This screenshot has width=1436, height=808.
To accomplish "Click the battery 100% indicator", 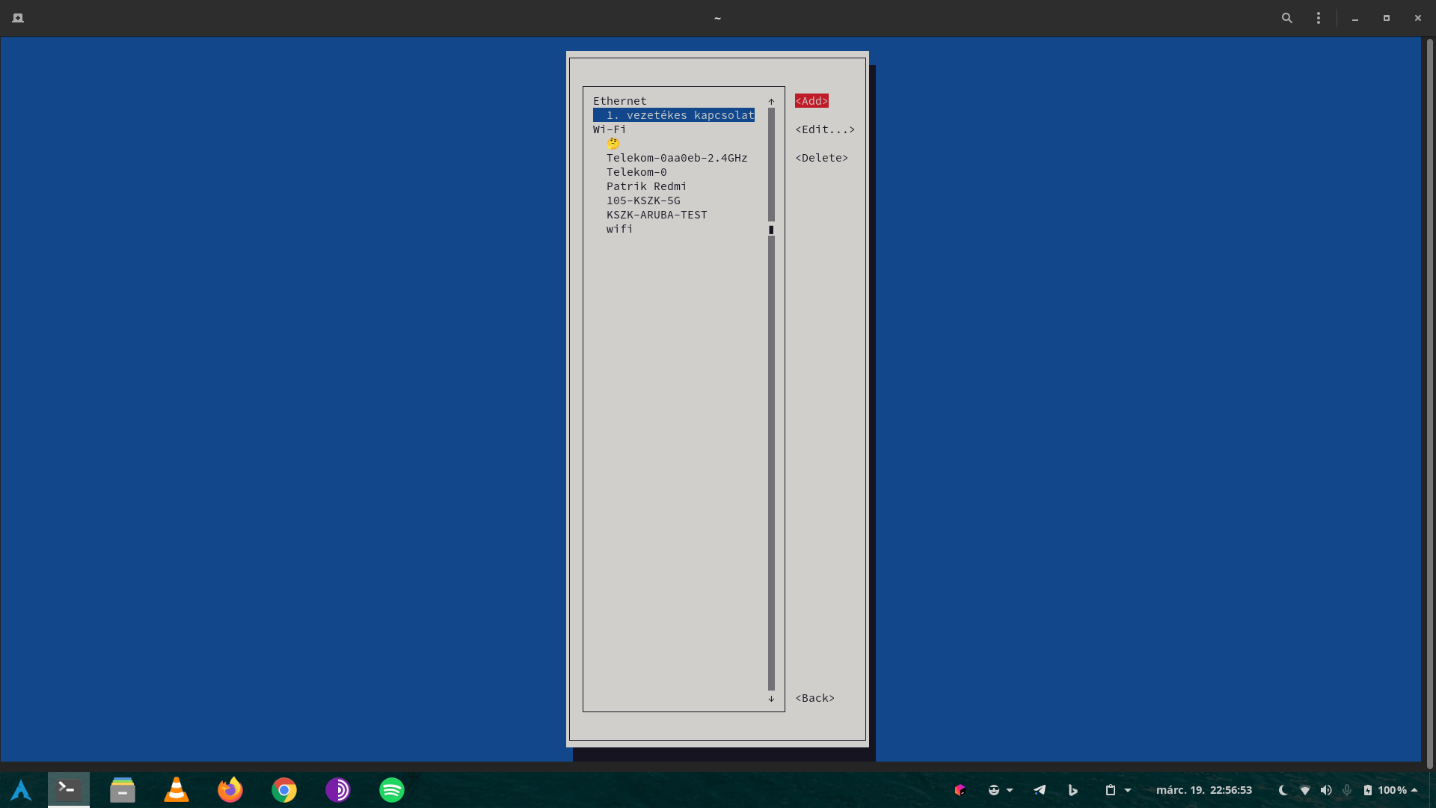I will tap(1385, 790).
